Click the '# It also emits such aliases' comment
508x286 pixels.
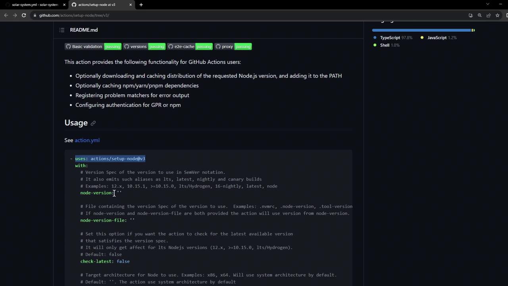(171, 179)
